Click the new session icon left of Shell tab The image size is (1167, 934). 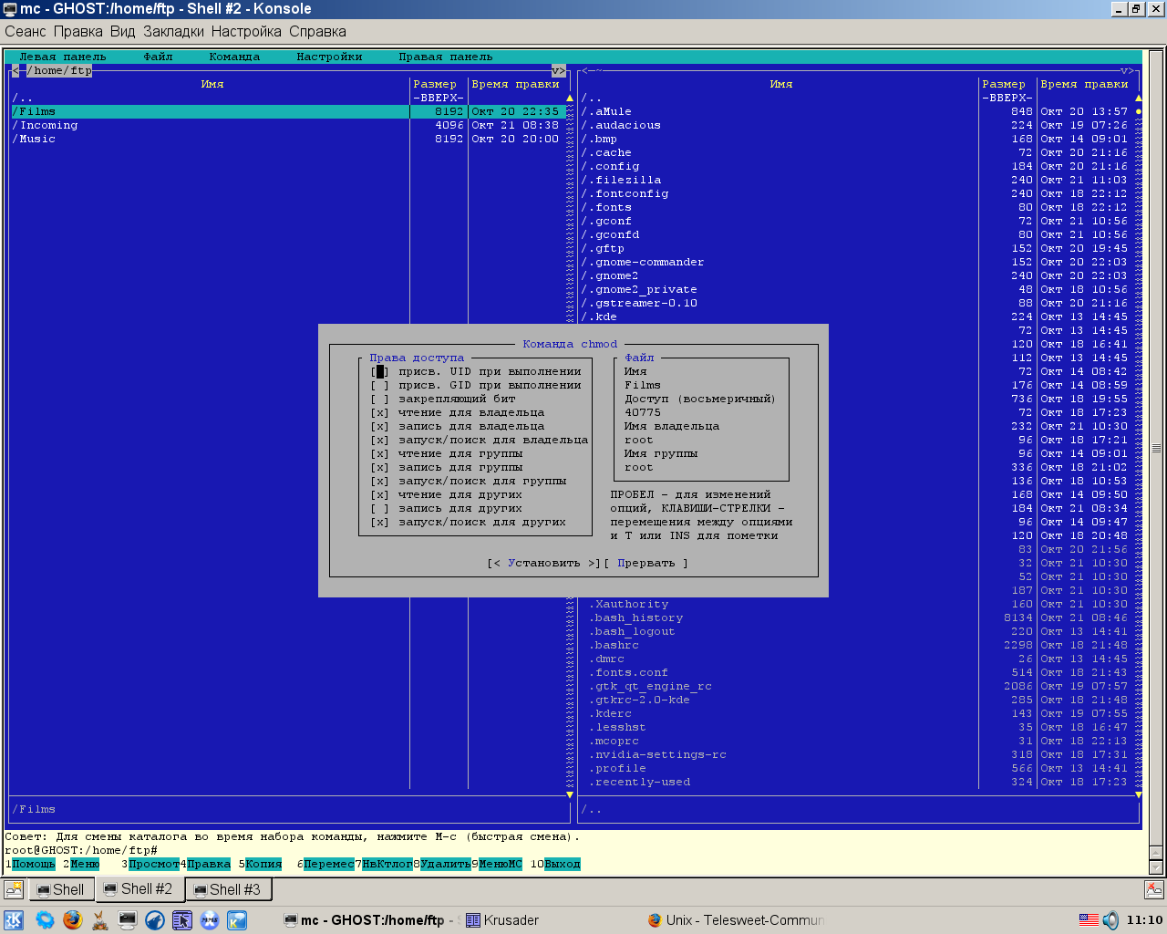click(x=14, y=889)
